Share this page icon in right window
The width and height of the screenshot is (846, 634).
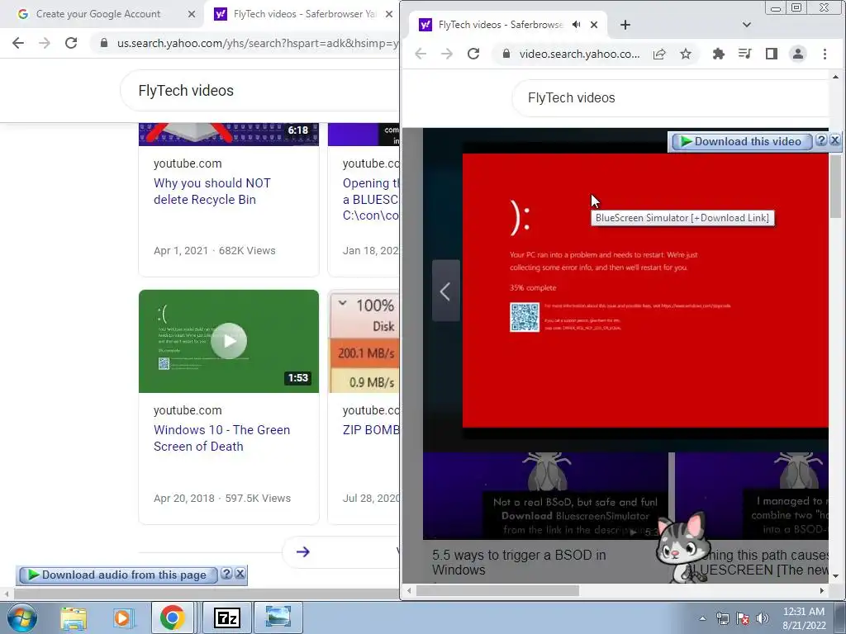pyautogui.click(x=659, y=54)
